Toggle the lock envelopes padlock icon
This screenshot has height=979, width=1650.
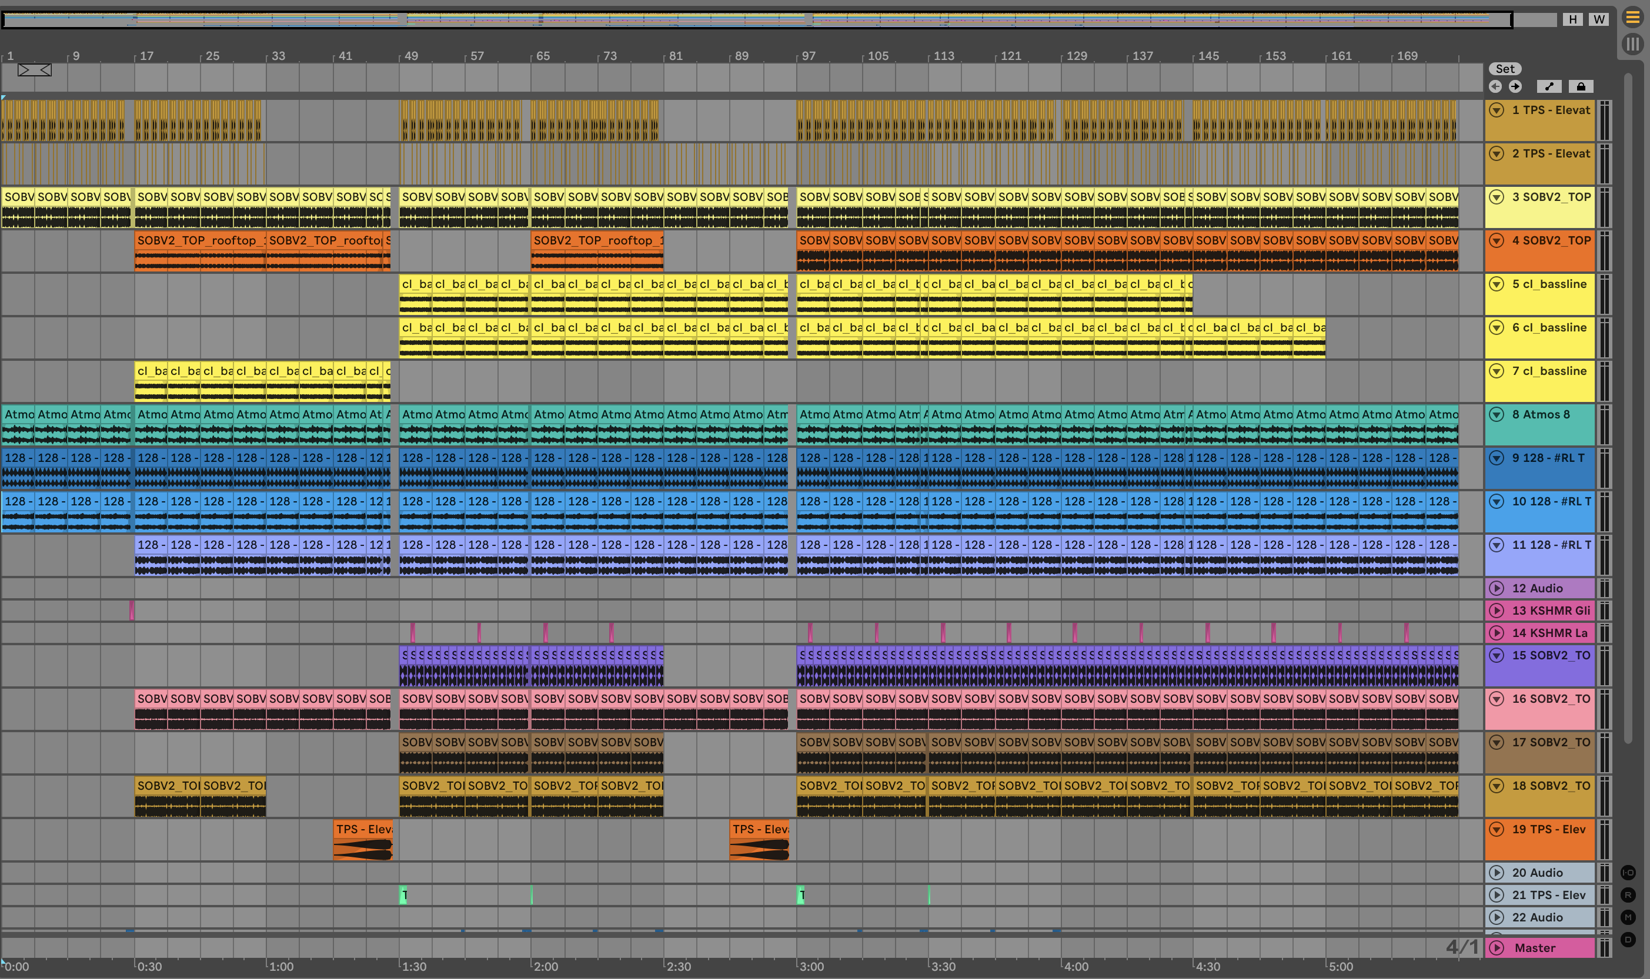pyautogui.click(x=1581, y=86)
